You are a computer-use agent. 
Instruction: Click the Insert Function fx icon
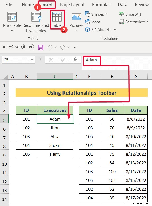75,60
